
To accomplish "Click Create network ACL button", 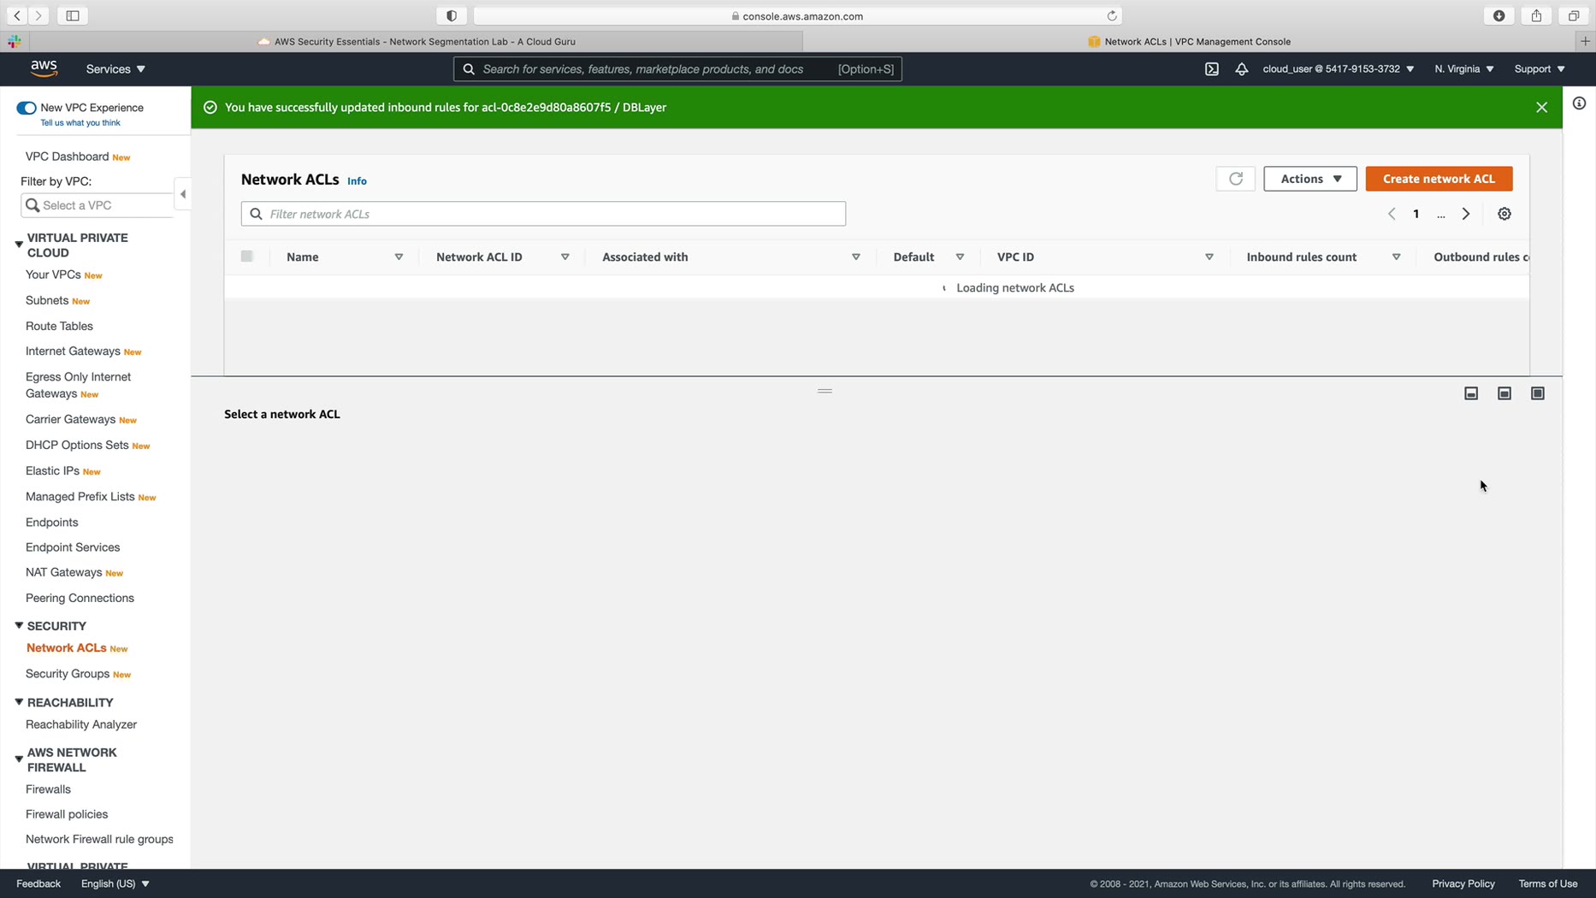I will coord(1439,179).
